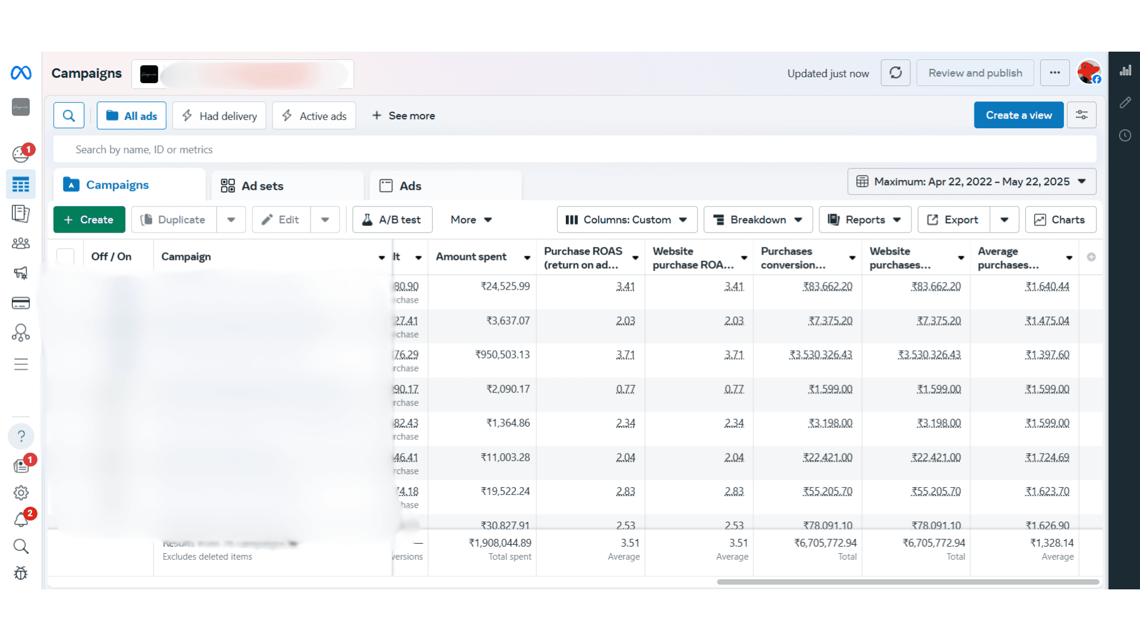Click the green Create button
The image size is (1140, 641).
(89, 220)
